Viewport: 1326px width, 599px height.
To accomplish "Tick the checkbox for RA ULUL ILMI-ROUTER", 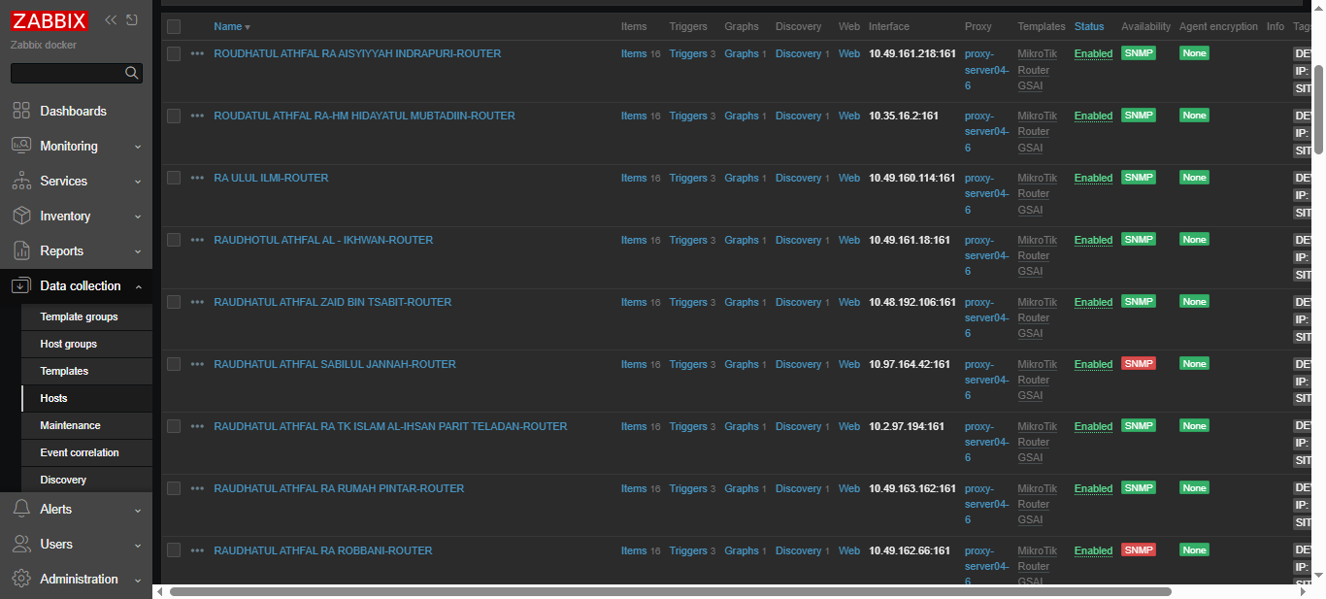I will tap(174, 178).
